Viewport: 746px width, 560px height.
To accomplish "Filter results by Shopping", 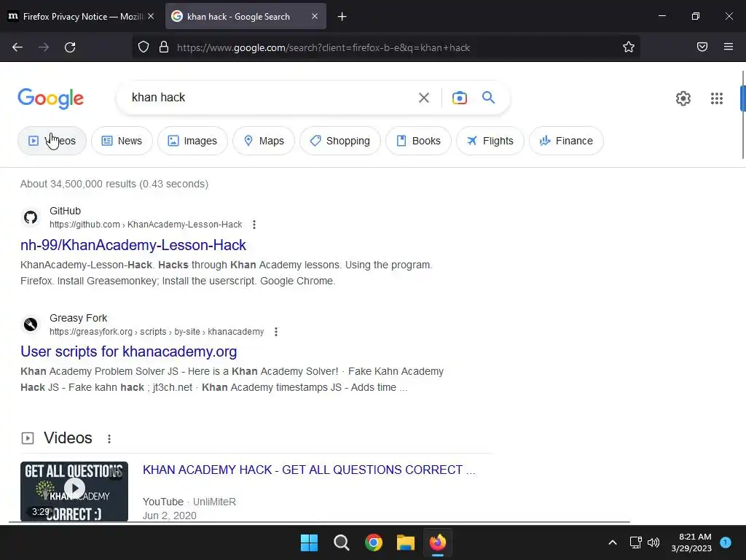I will point(340,141).
